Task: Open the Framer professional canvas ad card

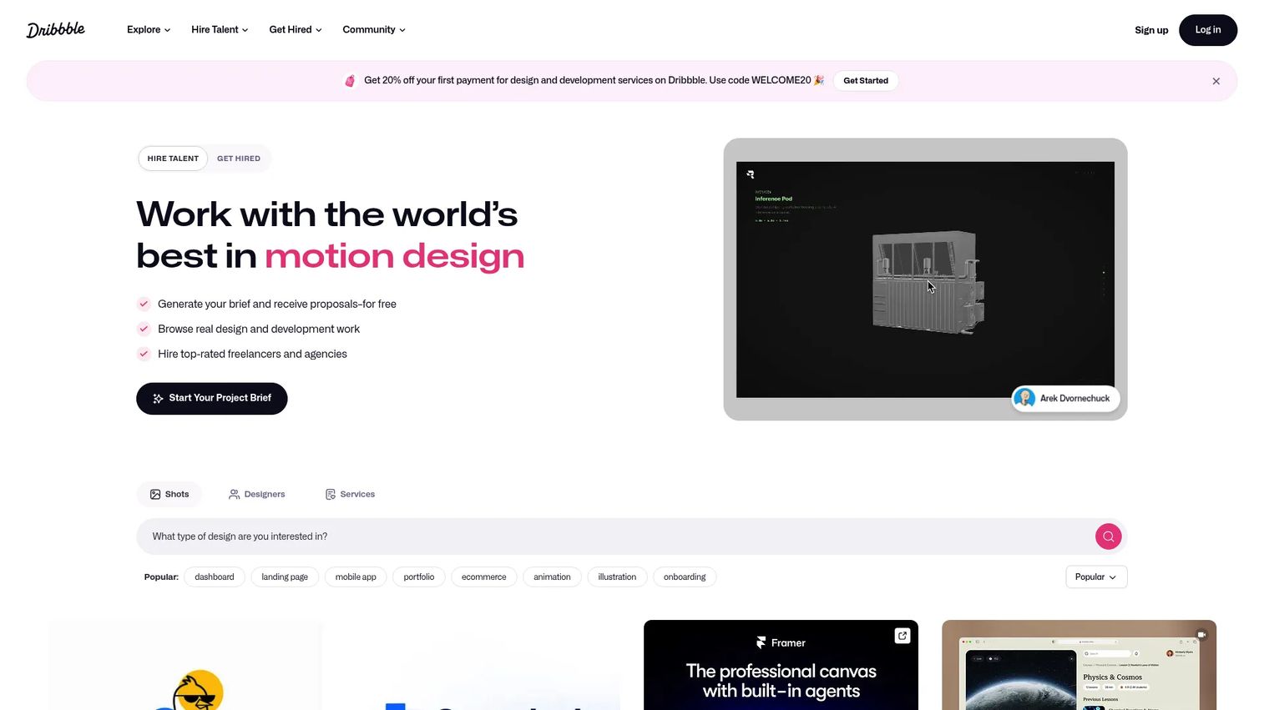Action: click(781, 666)
